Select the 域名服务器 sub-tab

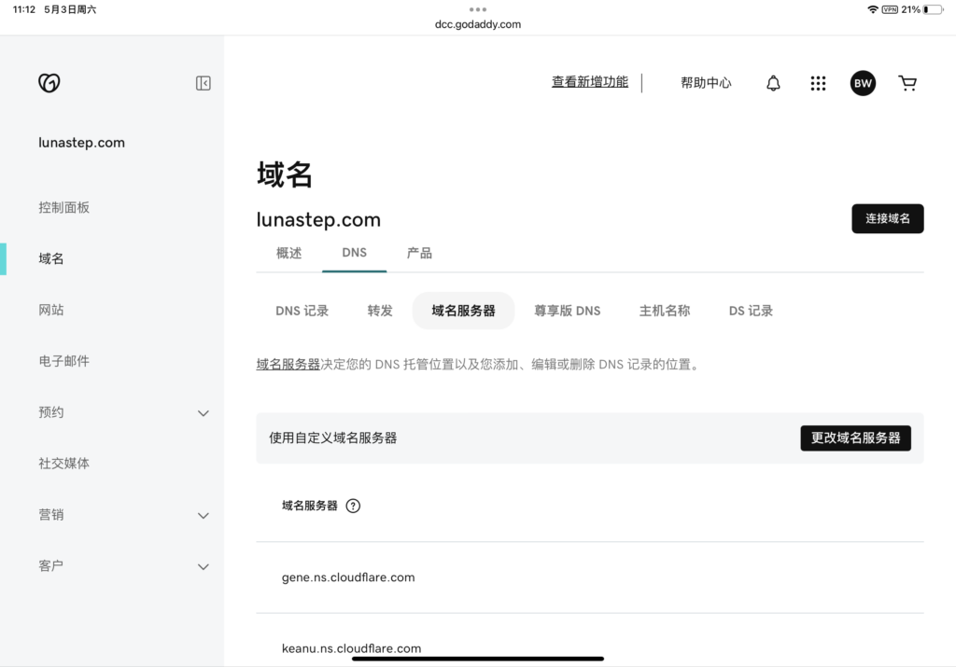(463, 311)
